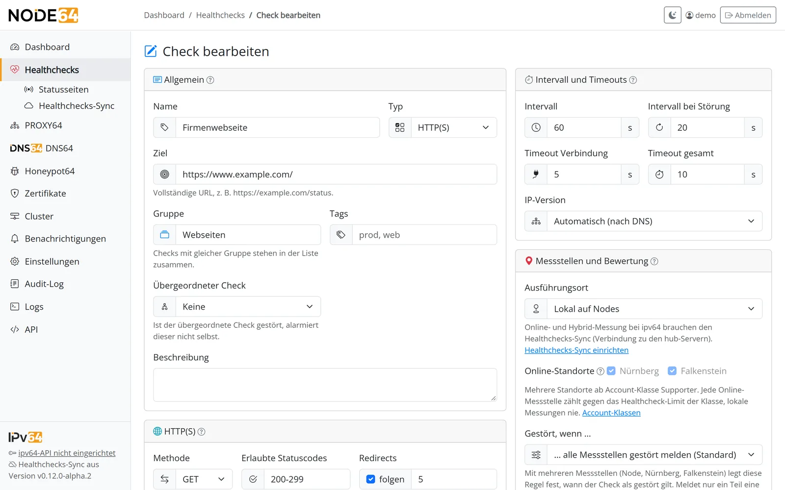Open Benachrichtigungen in the sidebar
The image size is (785, 490).
(65, 239)
